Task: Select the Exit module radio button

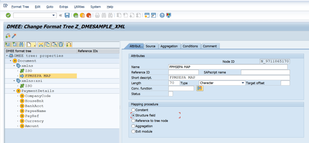Action: 133,131
